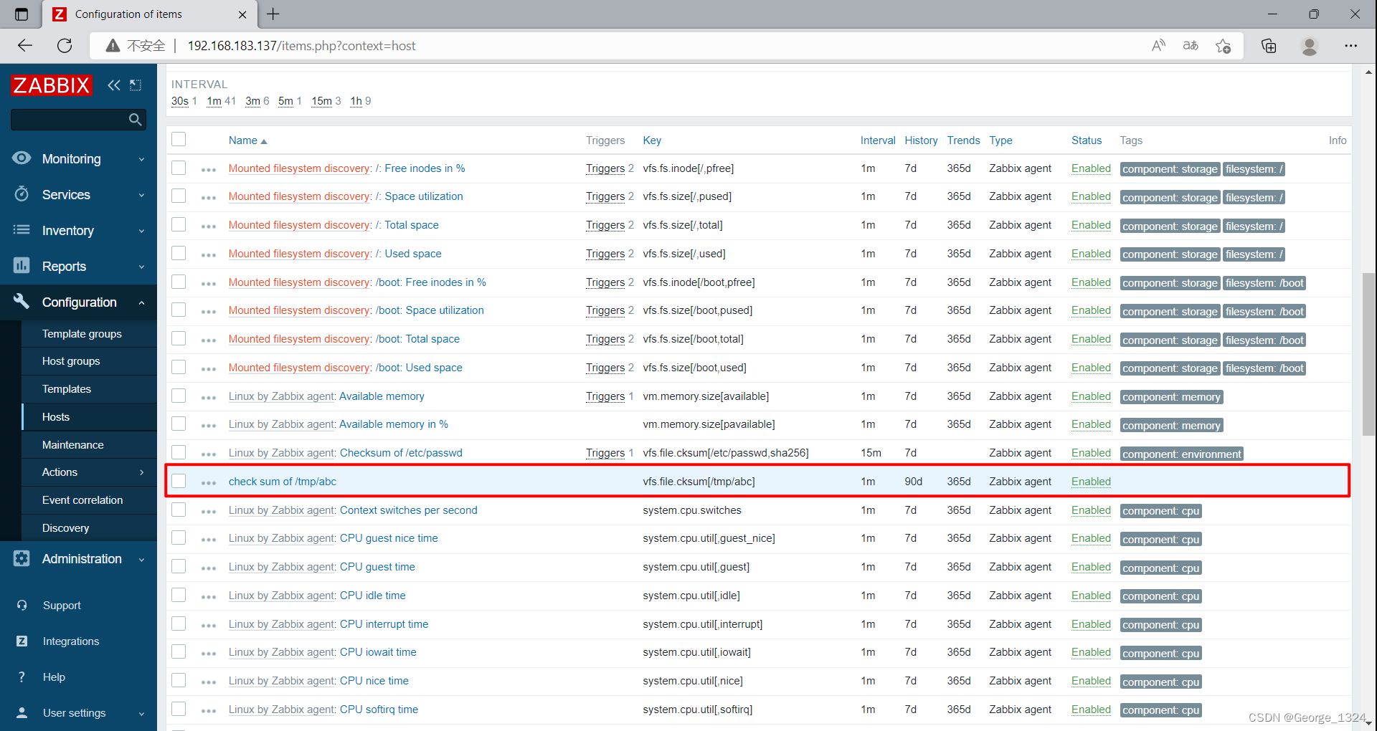Viewport: 1377px width, 731px height.
Task: Click the sidebar search magnifier icon
Action: tap(135, 120)
